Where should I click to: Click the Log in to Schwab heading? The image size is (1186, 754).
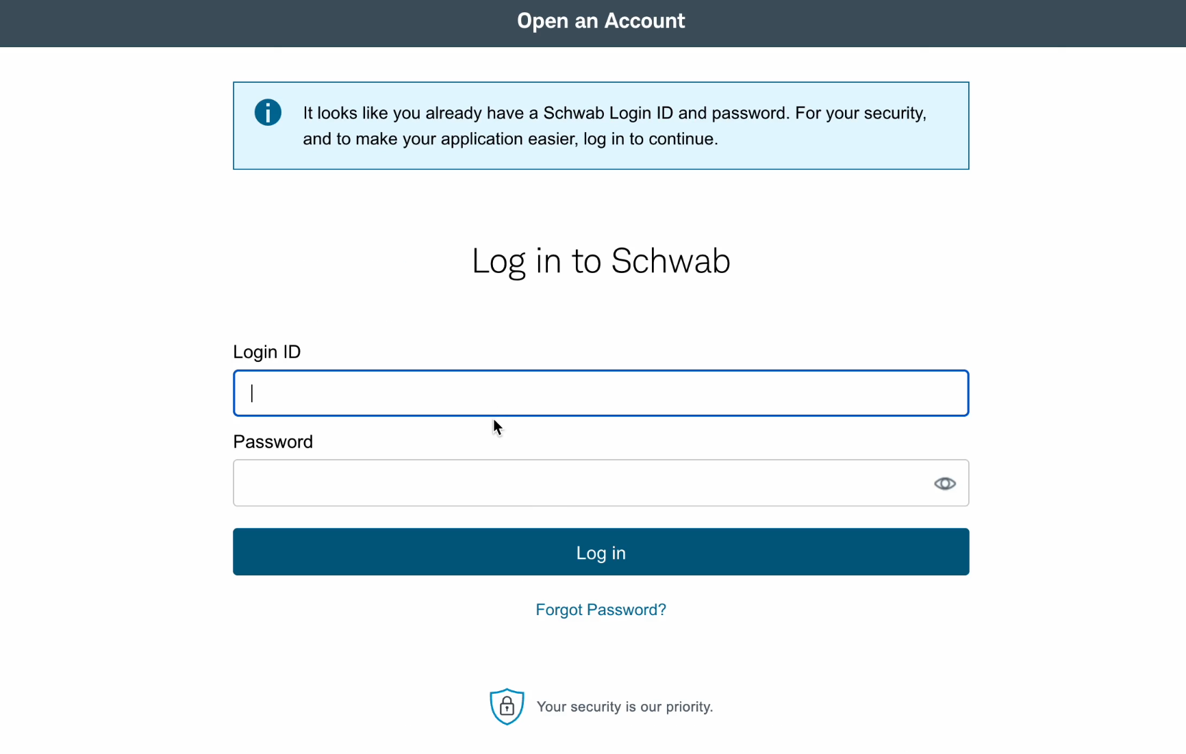(601, 261)
